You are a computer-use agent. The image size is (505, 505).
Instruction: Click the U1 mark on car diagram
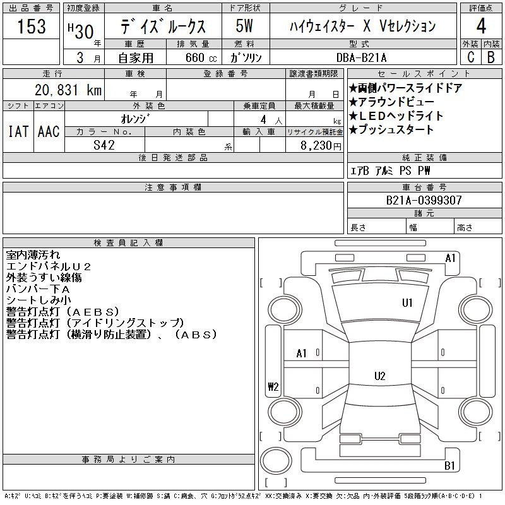407,303
